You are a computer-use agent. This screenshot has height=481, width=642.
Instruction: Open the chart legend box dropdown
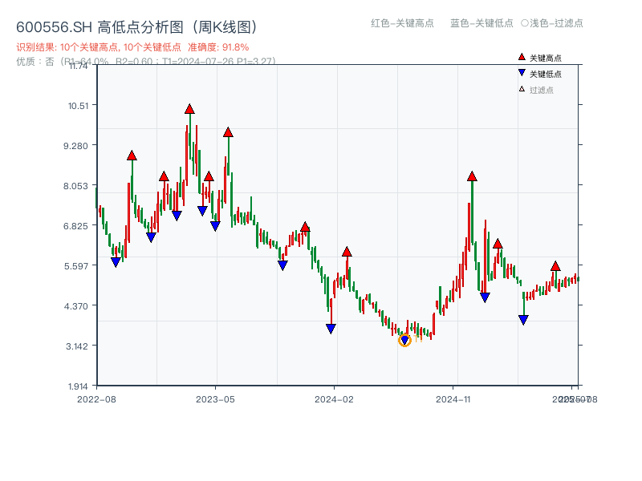pos(546,72)
